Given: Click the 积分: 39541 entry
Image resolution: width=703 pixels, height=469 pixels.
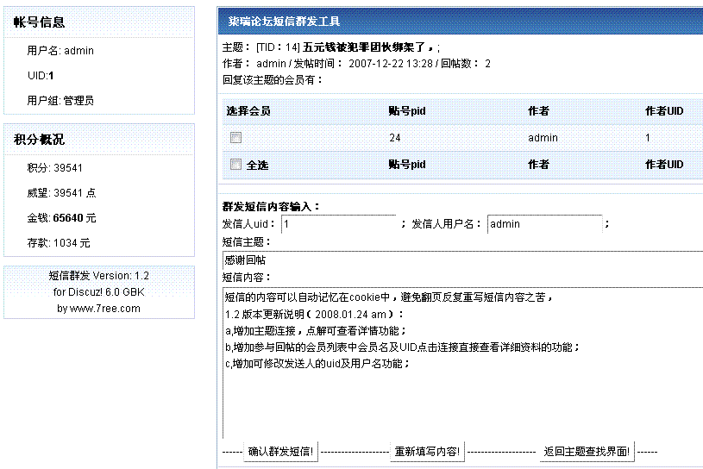Looking at the screenshot, I should (x=54, y=168).
